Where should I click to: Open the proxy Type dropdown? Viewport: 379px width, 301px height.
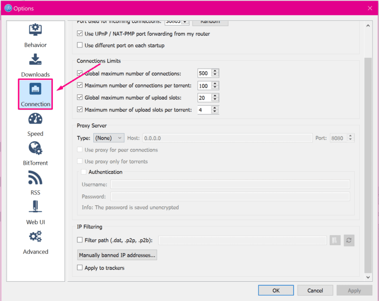(x=109, y=138)
